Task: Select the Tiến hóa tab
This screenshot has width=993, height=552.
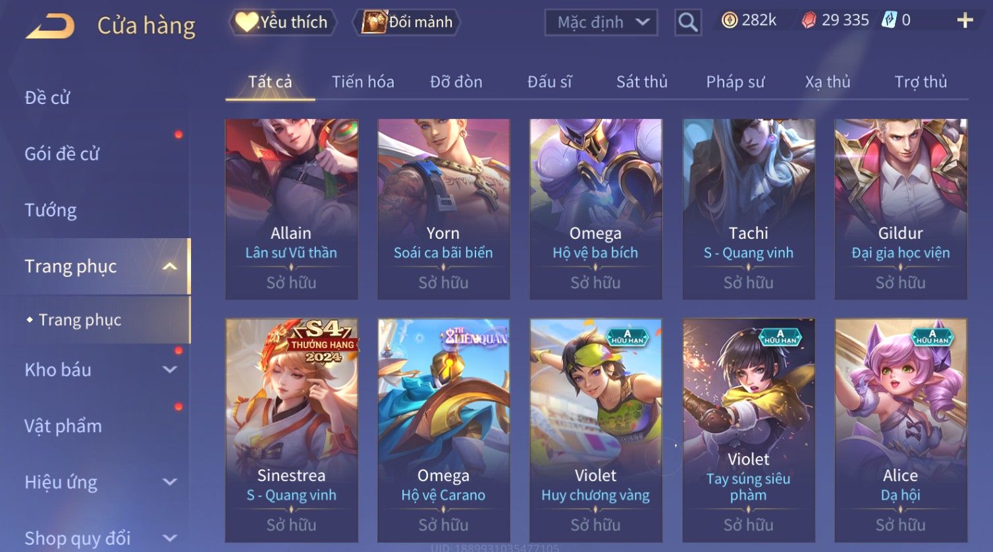Action: [x=363, y=82]
